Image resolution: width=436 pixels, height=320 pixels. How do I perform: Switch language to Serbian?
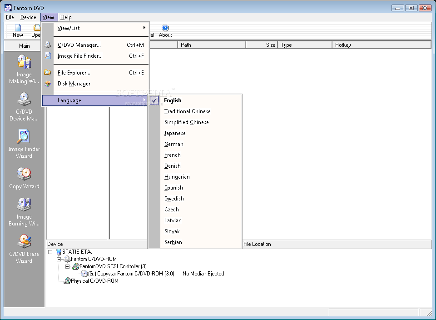(195, 242)
